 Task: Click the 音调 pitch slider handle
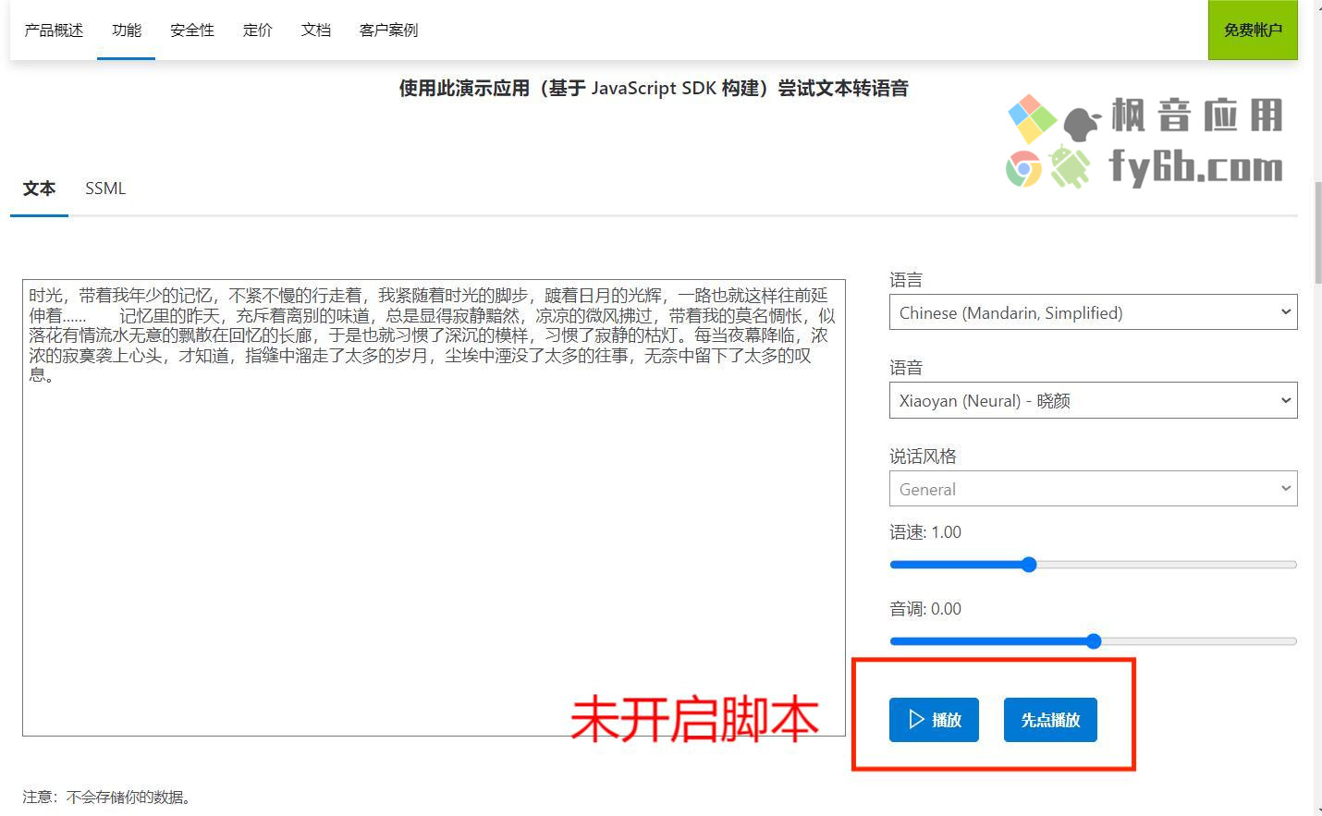pyautogui.click(x=1094, y=641)
